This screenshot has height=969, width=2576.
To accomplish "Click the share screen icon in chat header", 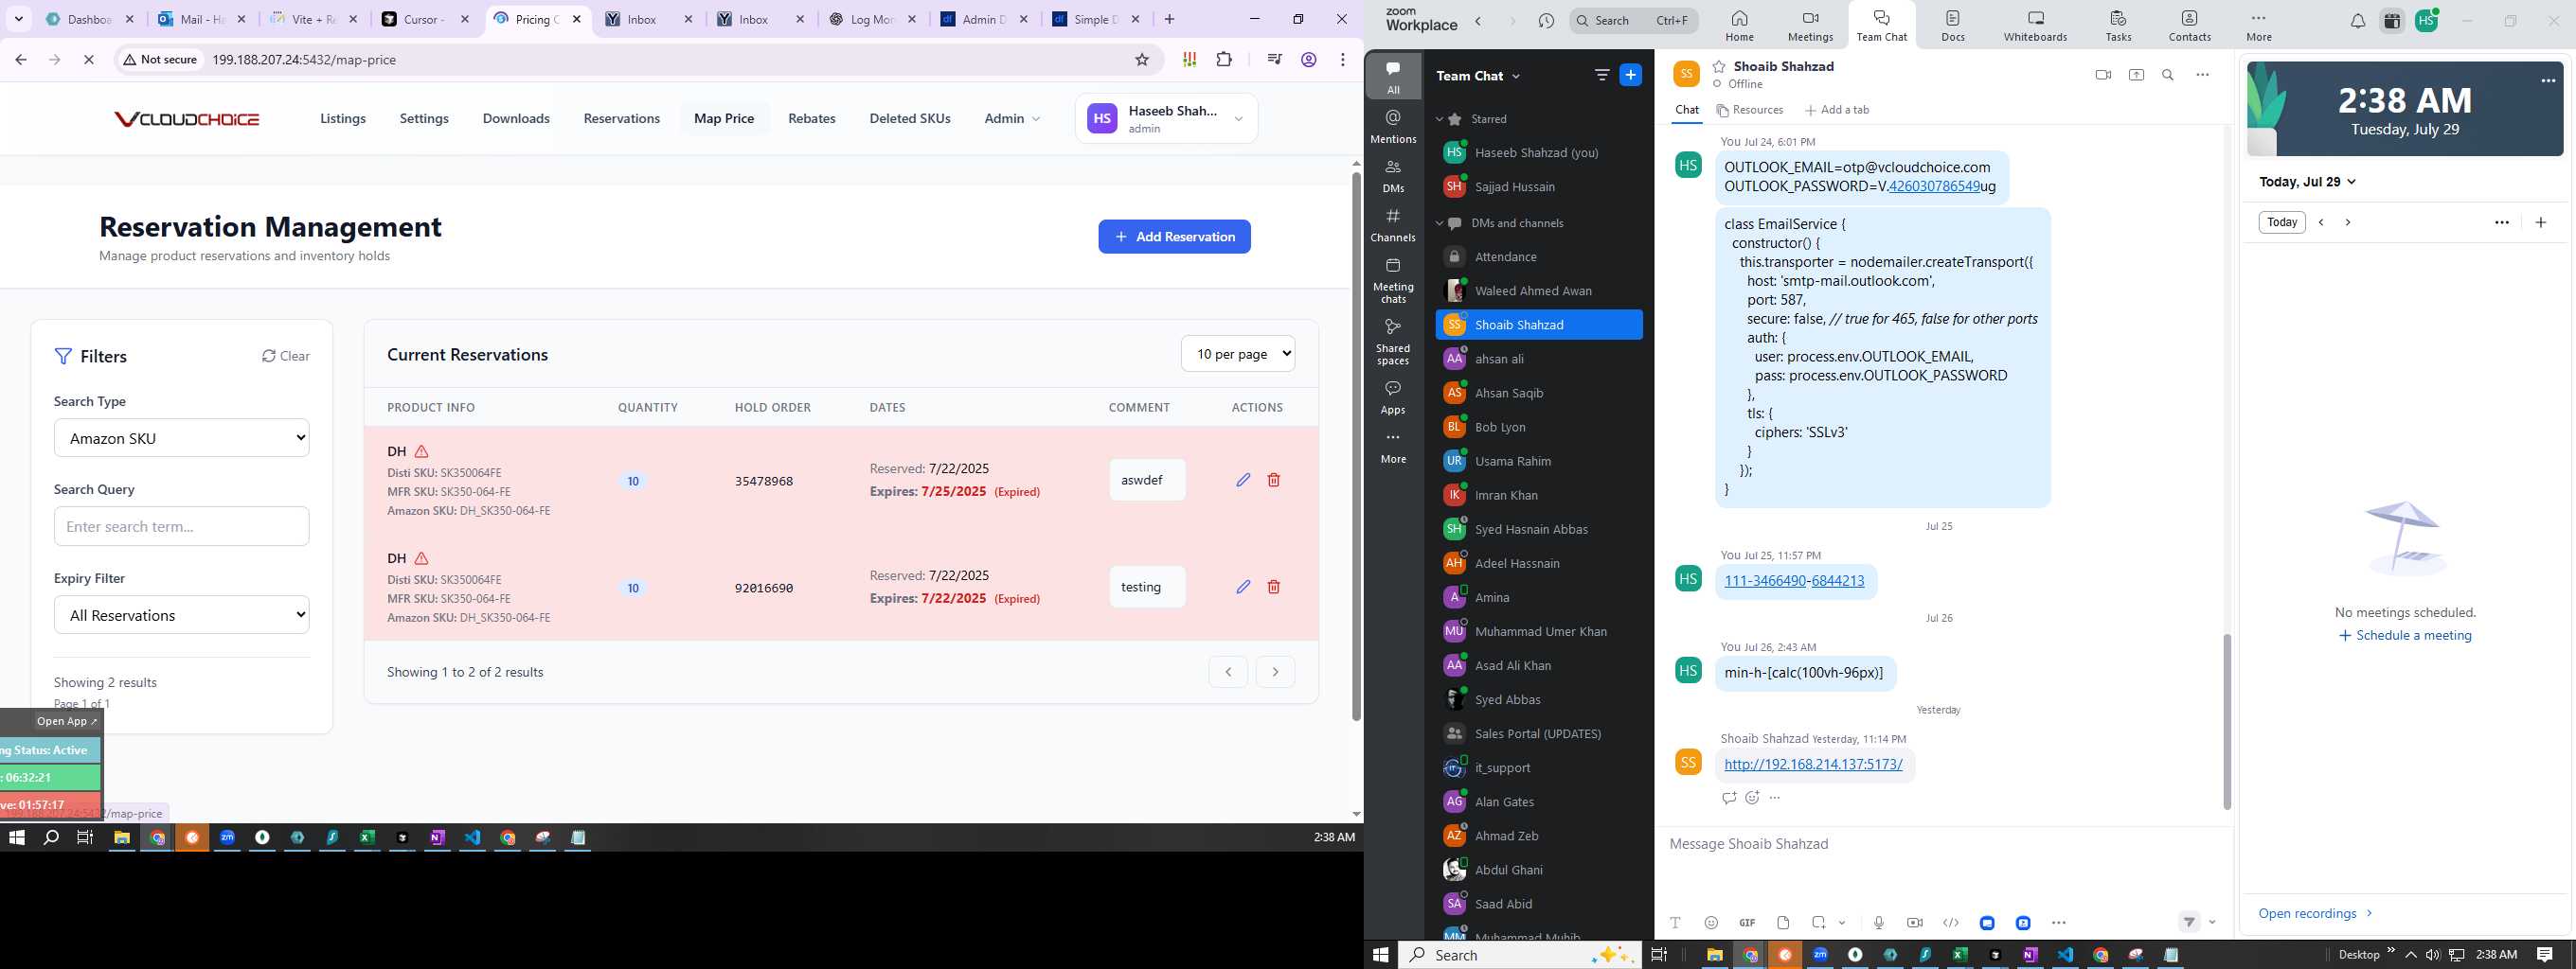I will pos(2136,75).
